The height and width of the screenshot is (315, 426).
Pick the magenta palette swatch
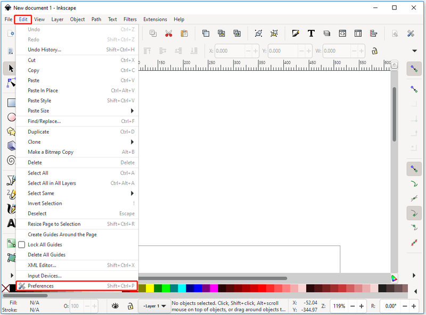[x=214, y=288]
